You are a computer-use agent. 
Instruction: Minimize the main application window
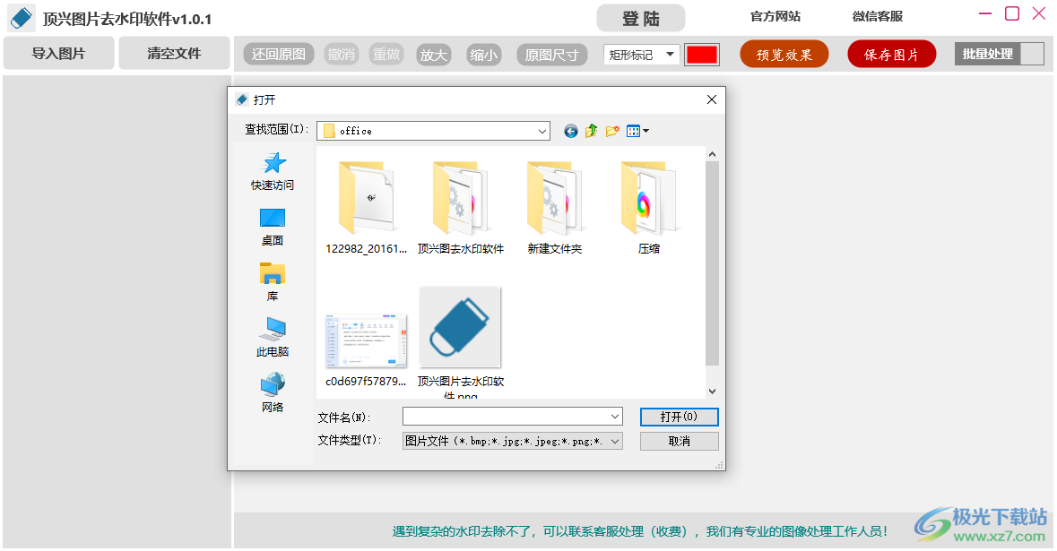pyautogui.click(x=985, y=13)
